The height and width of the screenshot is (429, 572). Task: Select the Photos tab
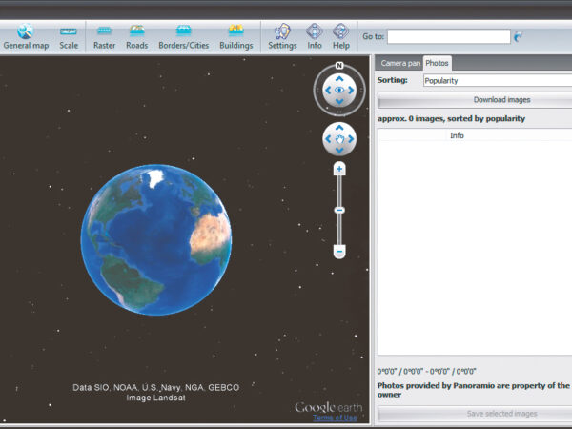coord(438,63)
